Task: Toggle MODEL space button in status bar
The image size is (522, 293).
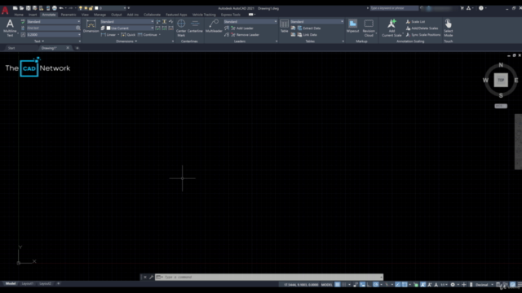Action: click(x=326, y=285)
